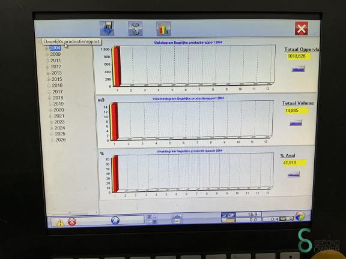Select year 2025 in the tree
The height and width of the screenshot is (259, 346).
[x=60, y=134]
